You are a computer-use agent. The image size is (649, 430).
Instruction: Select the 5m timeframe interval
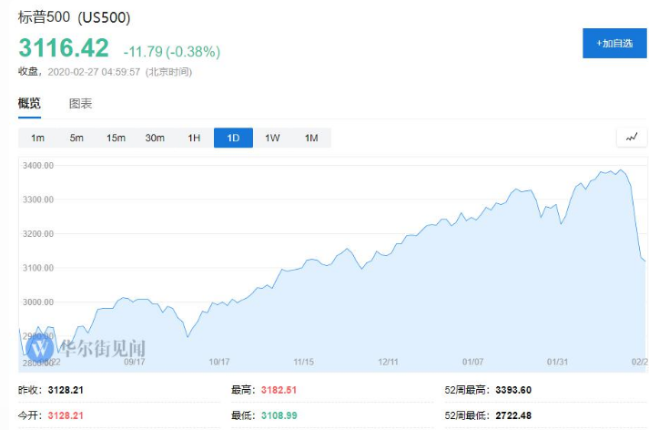click(76, 138)
